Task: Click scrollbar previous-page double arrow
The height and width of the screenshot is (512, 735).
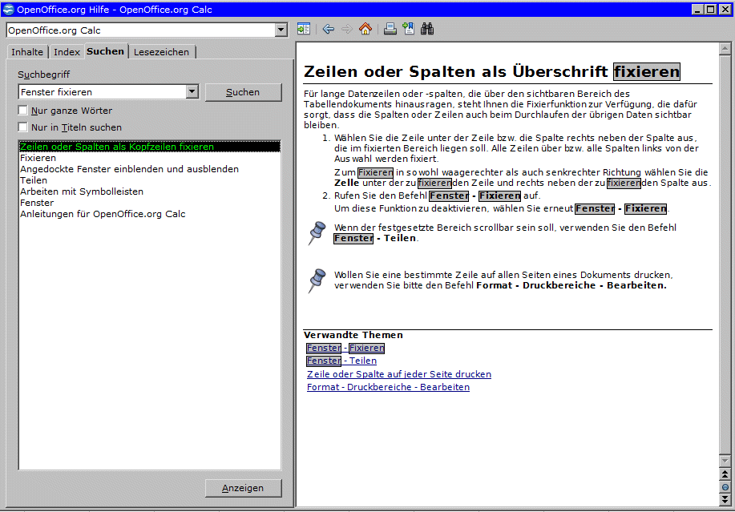Action: point(725,474)
